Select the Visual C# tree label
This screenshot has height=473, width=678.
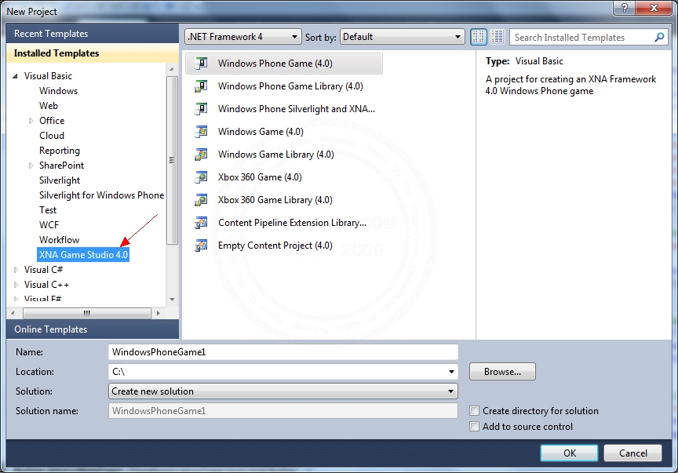[43, 270]
